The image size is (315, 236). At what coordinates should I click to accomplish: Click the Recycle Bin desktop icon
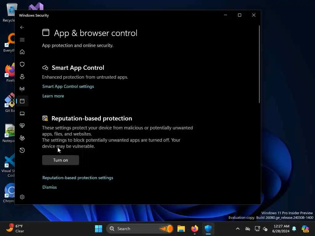coord(9,12)
